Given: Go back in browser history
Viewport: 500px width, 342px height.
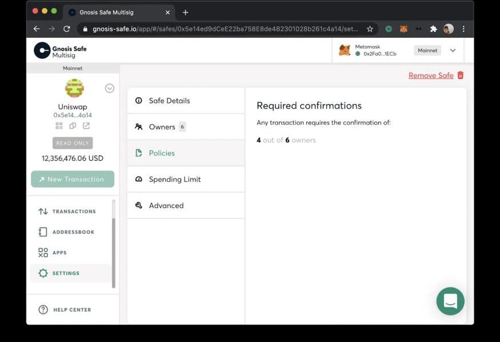Looking at the screenshot, I should click(37, 29).
